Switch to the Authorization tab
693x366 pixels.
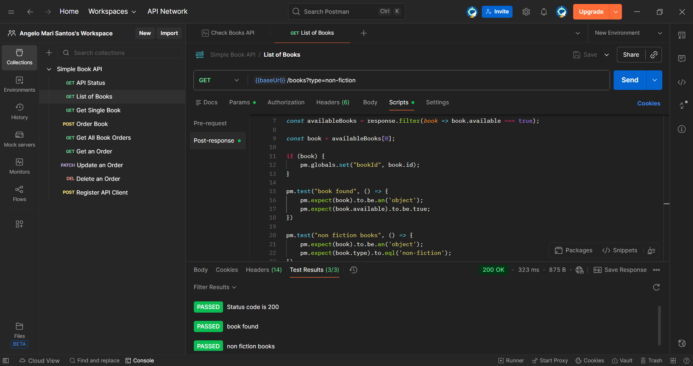(286, 103)
